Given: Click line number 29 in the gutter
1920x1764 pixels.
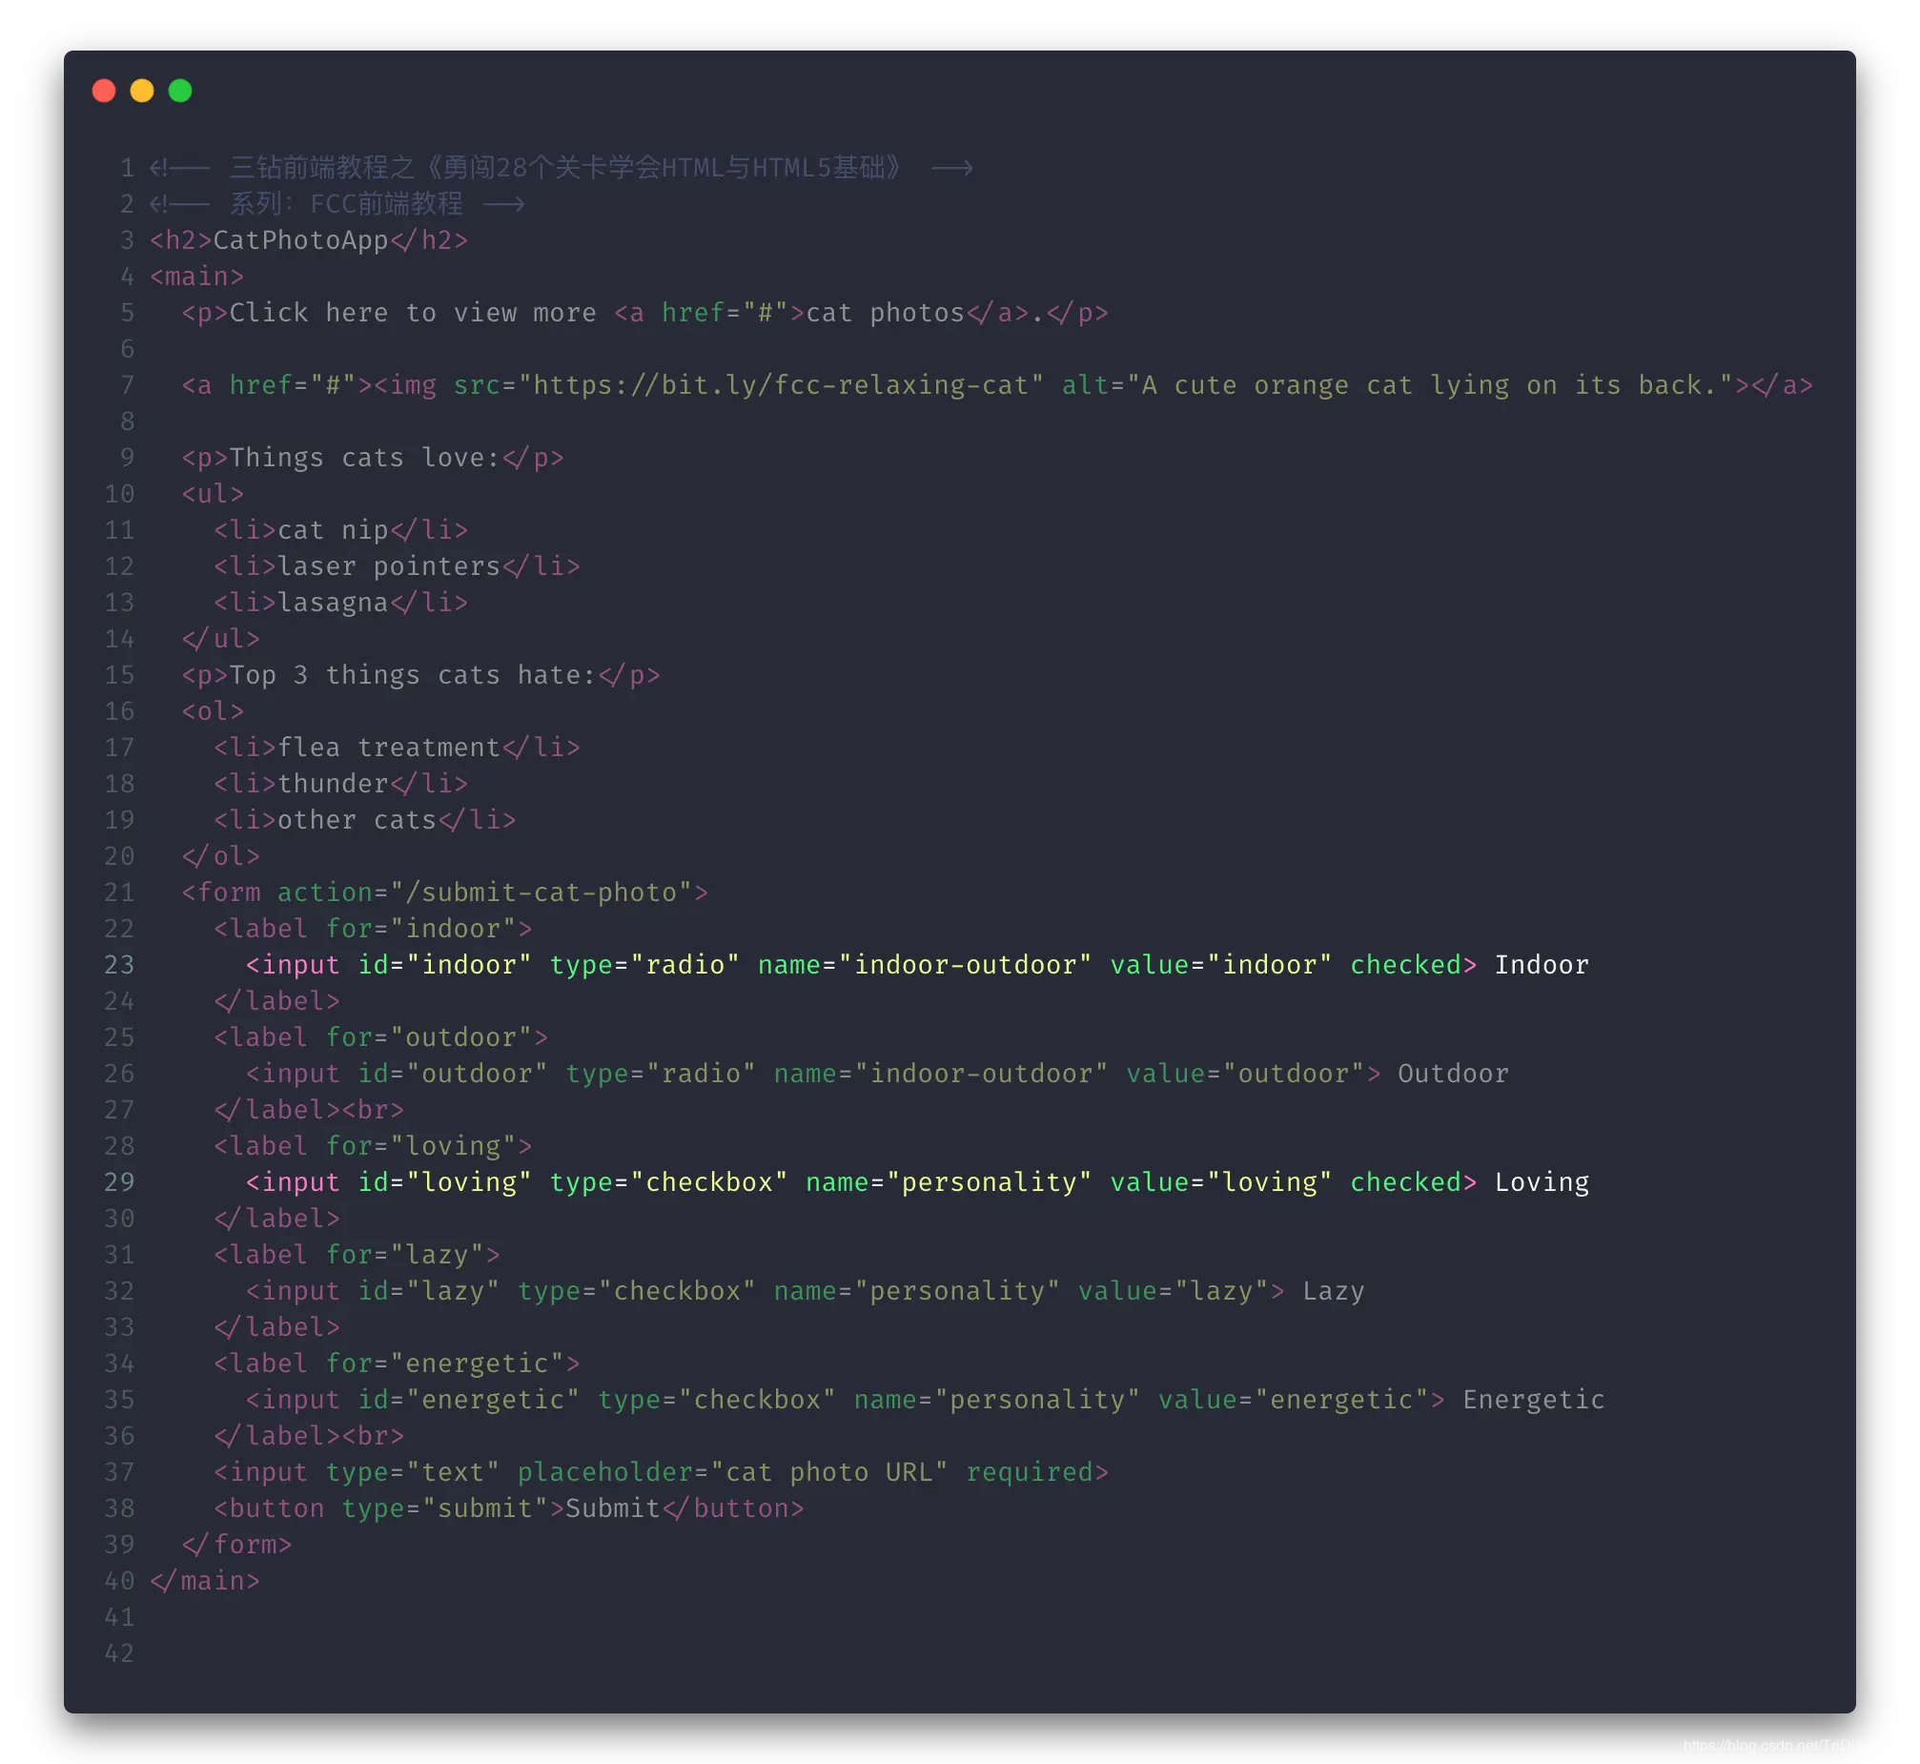Looking at the screenshot, I should coord(119,1182).
